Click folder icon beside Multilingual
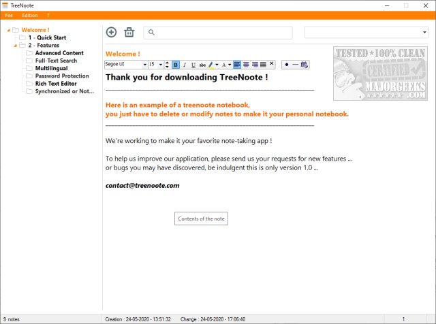Image resolution: width=436 pixels, height=324 pixels. pos(29,68)
